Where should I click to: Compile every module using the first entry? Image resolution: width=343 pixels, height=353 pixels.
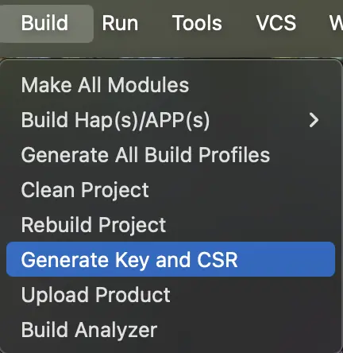pyautogui.click(x=171, y=85)
